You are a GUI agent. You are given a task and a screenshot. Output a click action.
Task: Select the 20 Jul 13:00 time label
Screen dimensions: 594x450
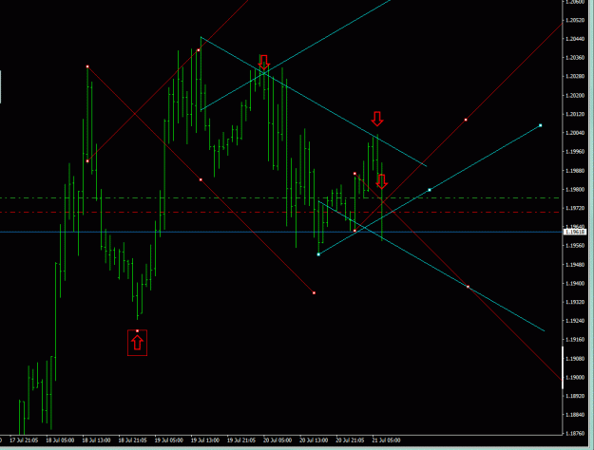[x=314, y=441]
